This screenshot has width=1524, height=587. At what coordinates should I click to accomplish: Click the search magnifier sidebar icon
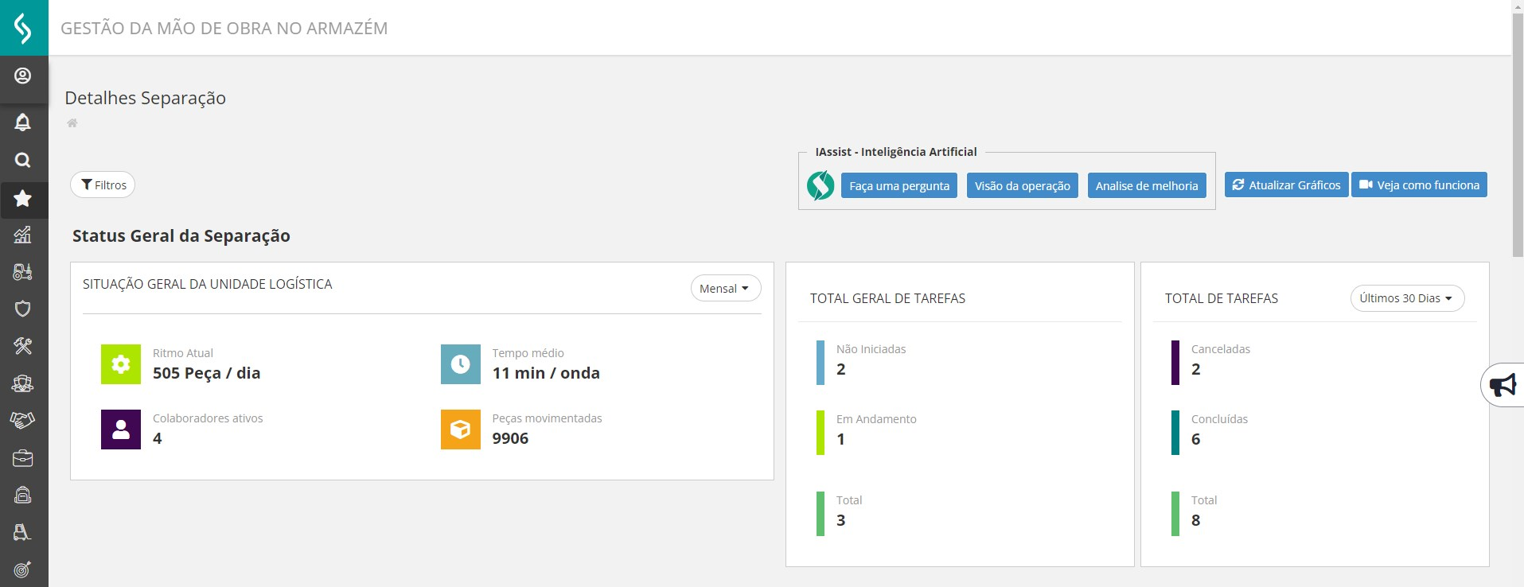click(23, 161)
